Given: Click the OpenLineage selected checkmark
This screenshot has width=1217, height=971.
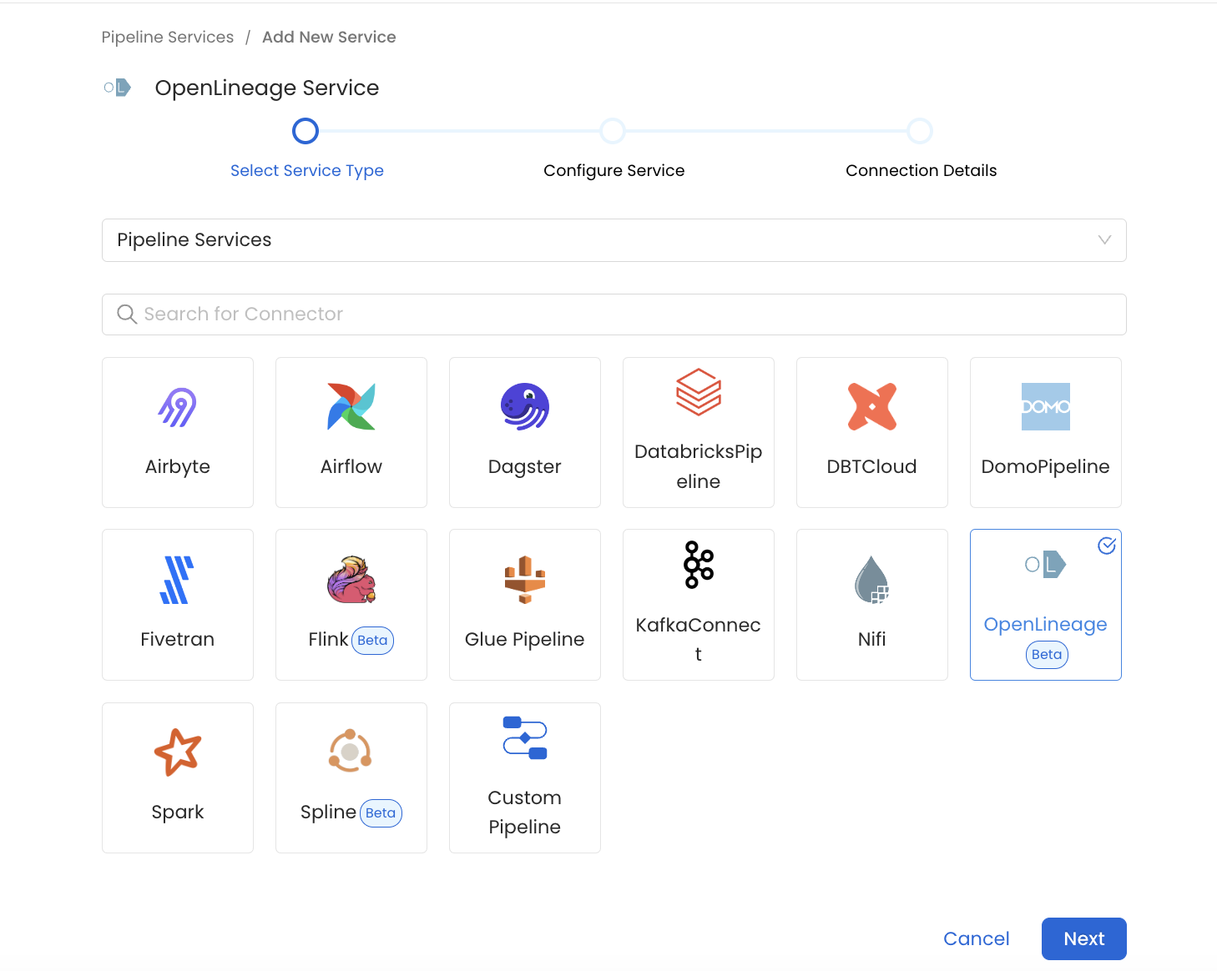Looking at the screenshot, I should (x=1107, y=546).
